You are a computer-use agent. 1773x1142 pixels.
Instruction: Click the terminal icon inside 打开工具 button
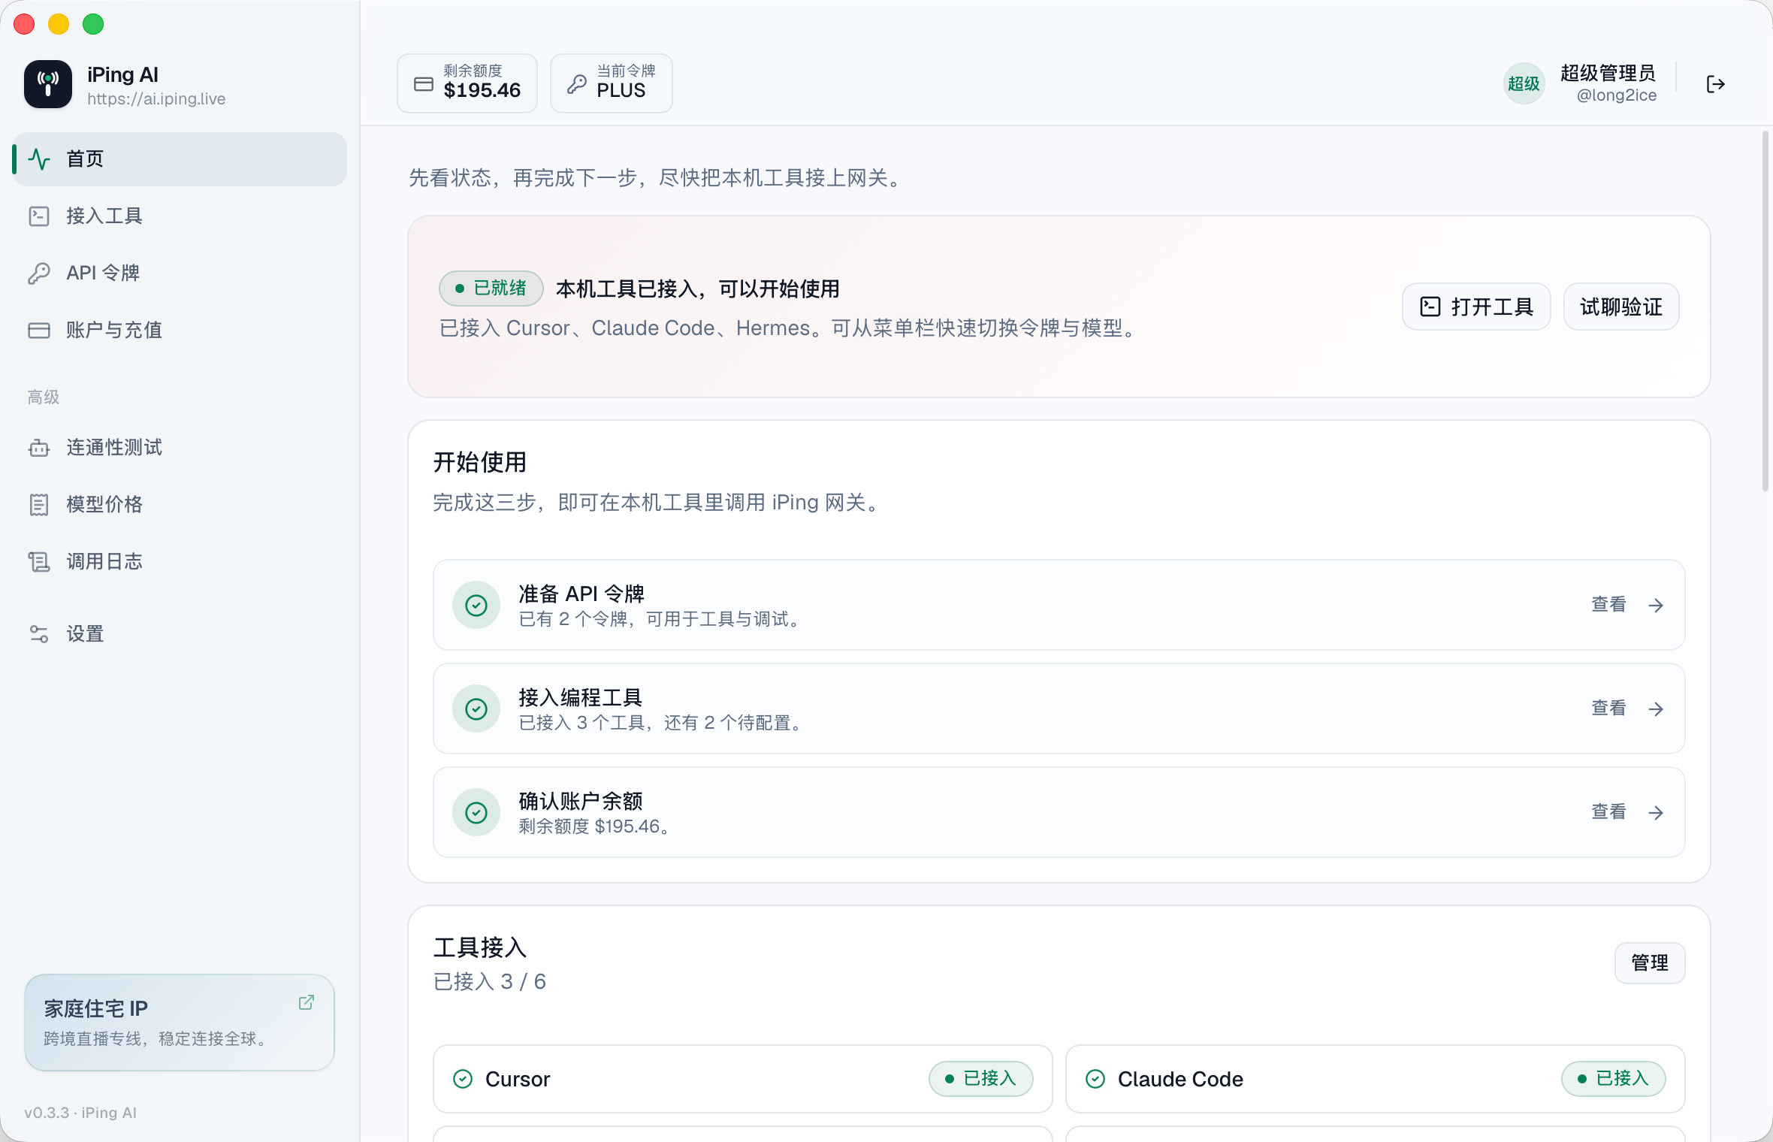pyautogui.click(x=1430, y=307)
